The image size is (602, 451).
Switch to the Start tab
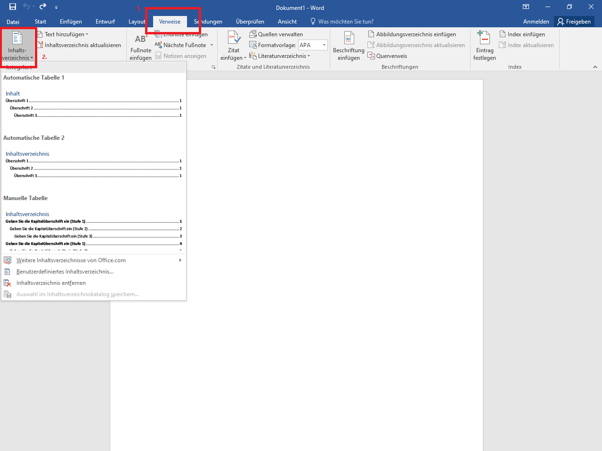click(x=41, y=22)
